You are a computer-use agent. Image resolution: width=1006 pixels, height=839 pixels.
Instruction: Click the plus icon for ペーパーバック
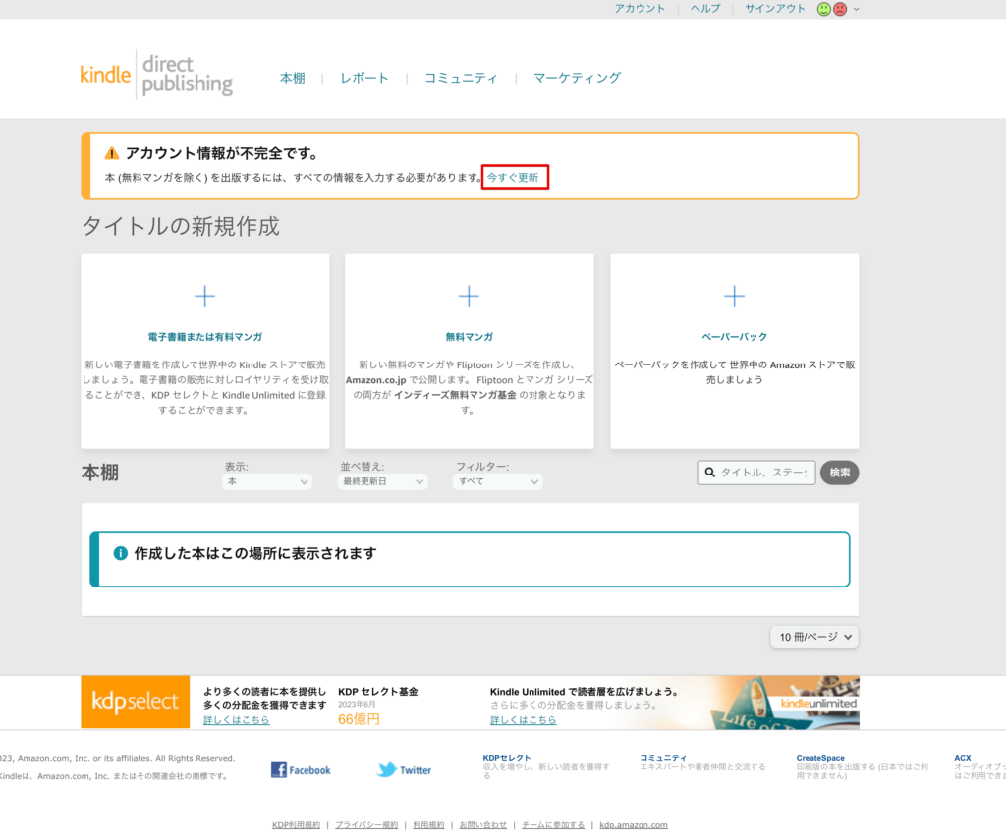(x=734, y=296)
